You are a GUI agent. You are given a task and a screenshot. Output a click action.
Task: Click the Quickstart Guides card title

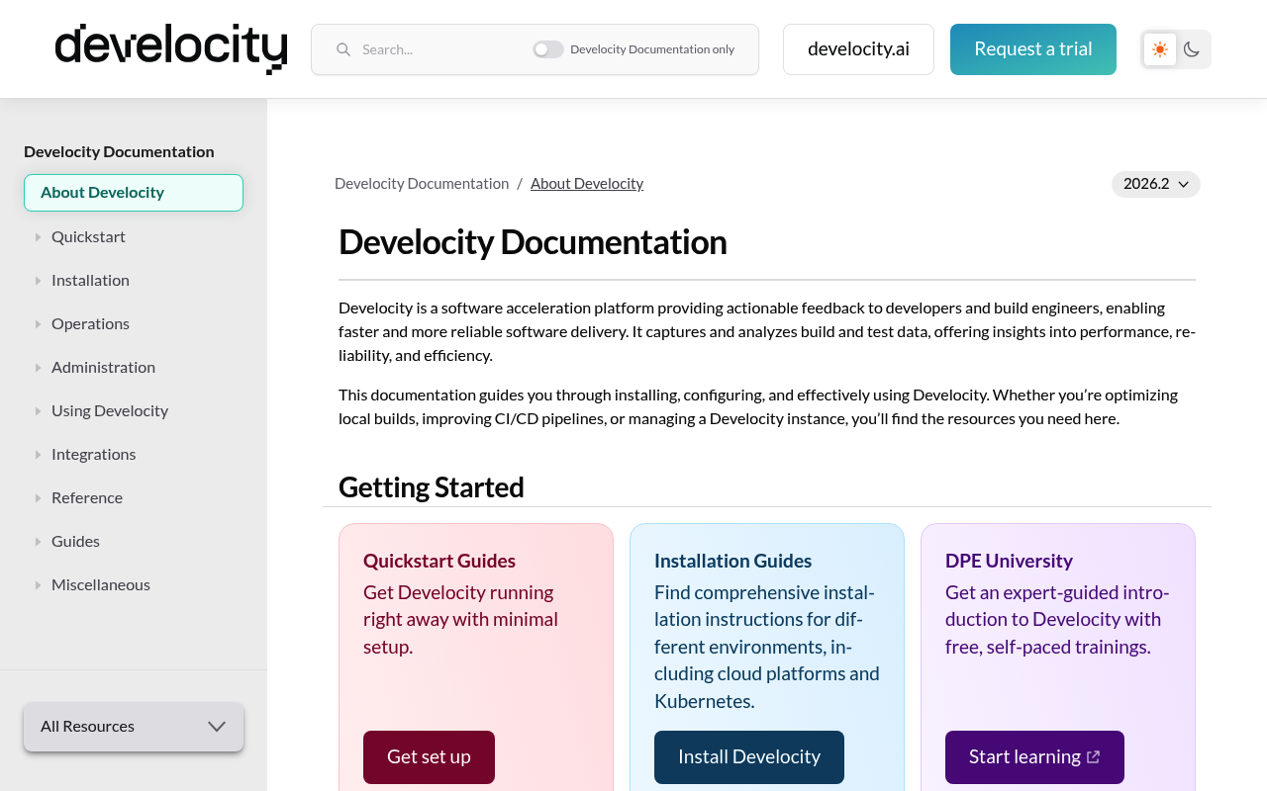click(x=439, y=561)
